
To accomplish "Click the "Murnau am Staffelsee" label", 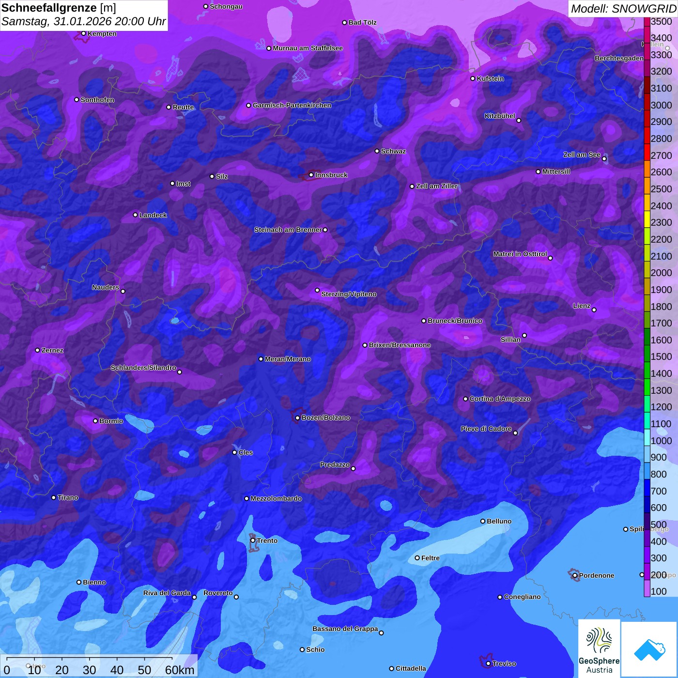I will tap(308, 48).
